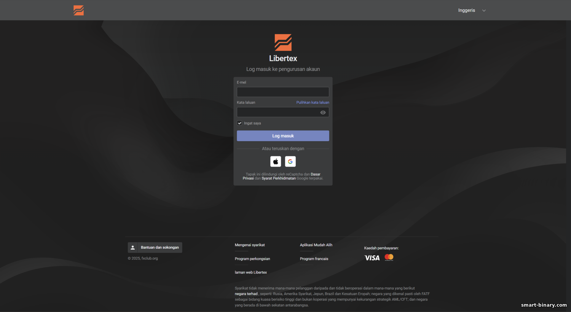Click the Mastercard payment logo
This screenshot has height=312, width=571.
coord(389,258)
